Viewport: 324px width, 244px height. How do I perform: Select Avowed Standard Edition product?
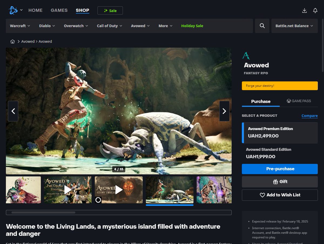point(280,153)
